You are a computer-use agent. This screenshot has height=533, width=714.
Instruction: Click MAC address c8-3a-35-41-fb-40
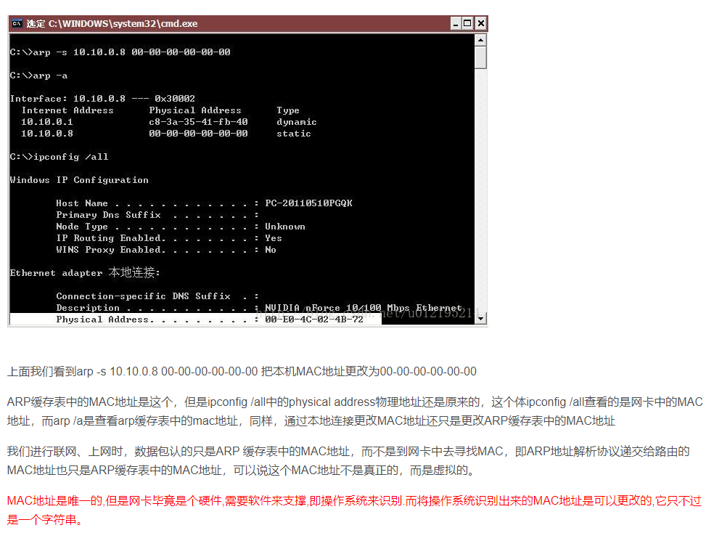[x=199, y=122]
